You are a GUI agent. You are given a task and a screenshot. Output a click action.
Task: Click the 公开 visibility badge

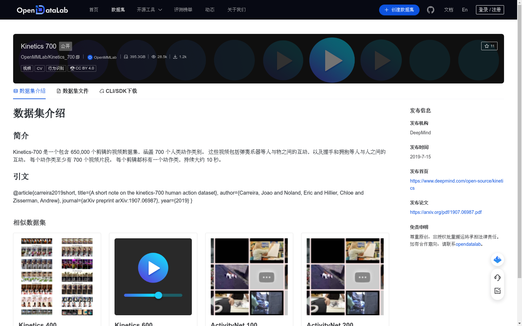[x=66, y=46]
